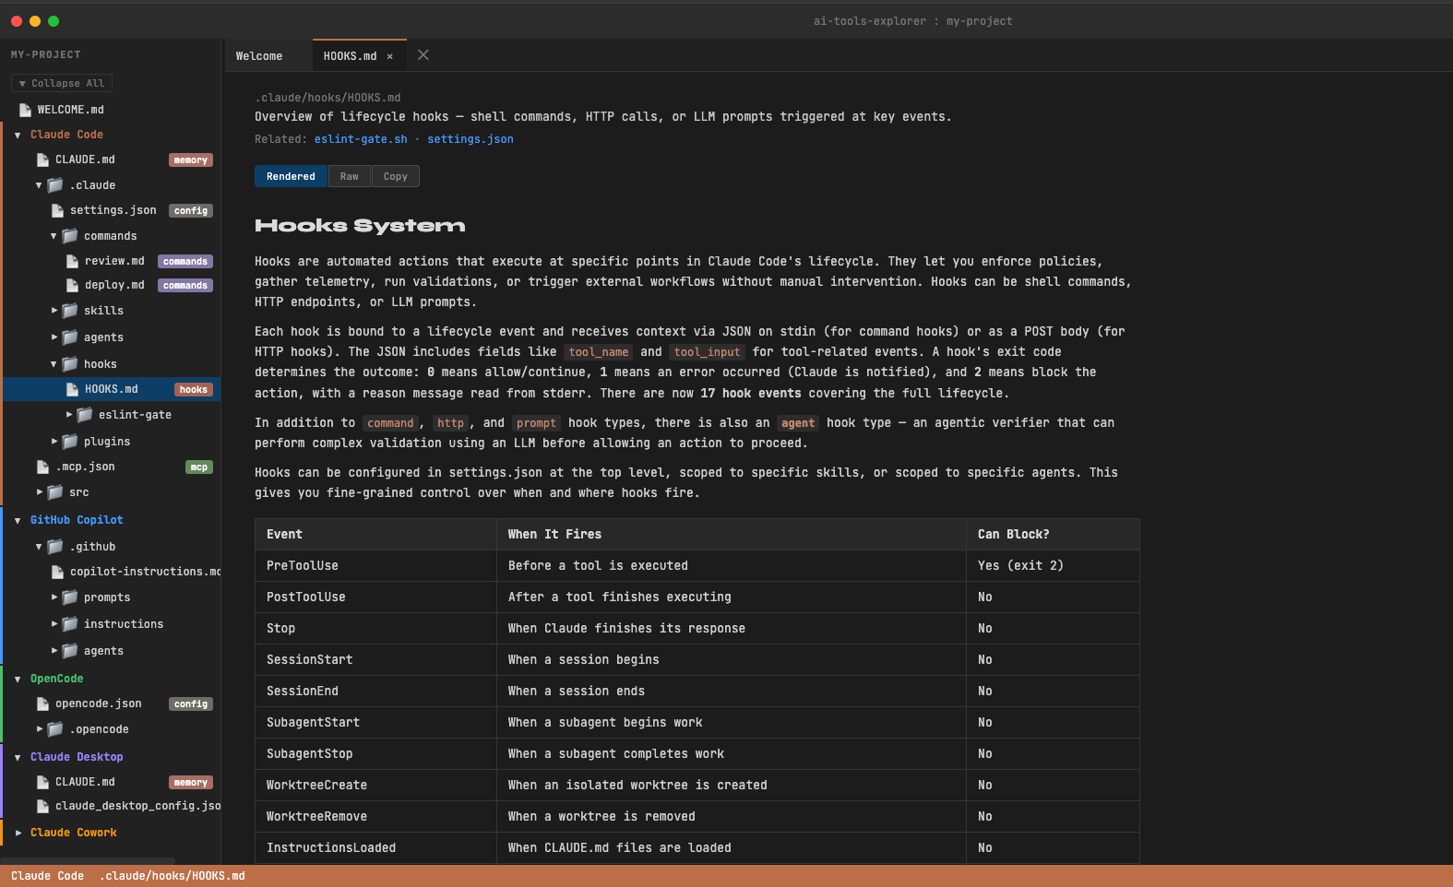Collapse the OpenCode section
The width and height of the screenshot is (1453, 887).
(18, 679)
